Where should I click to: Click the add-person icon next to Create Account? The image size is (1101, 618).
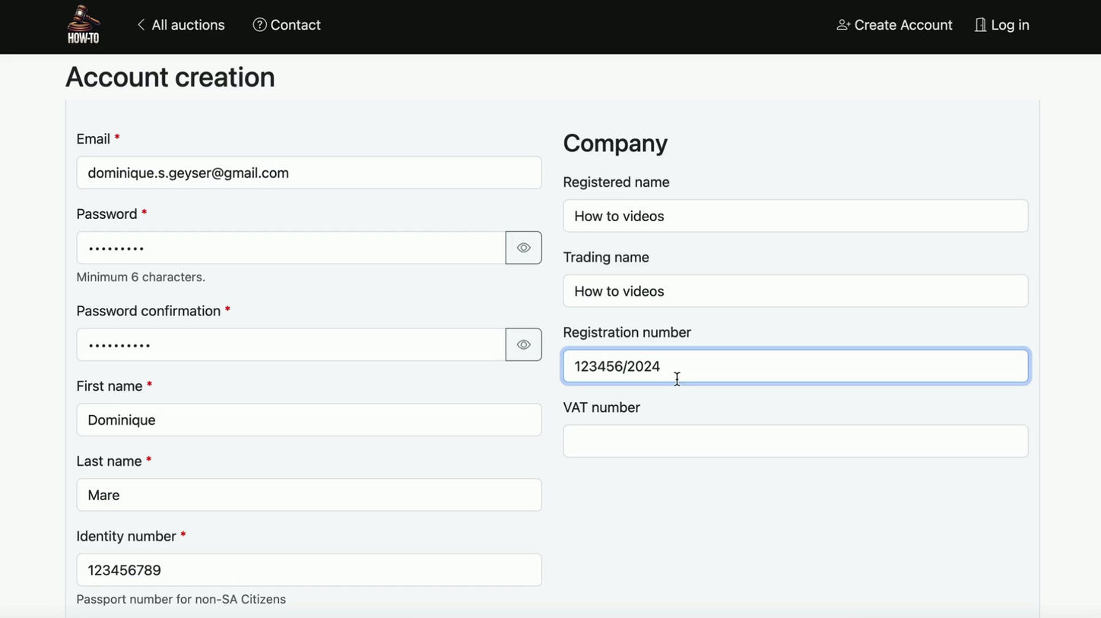(842, 24)
